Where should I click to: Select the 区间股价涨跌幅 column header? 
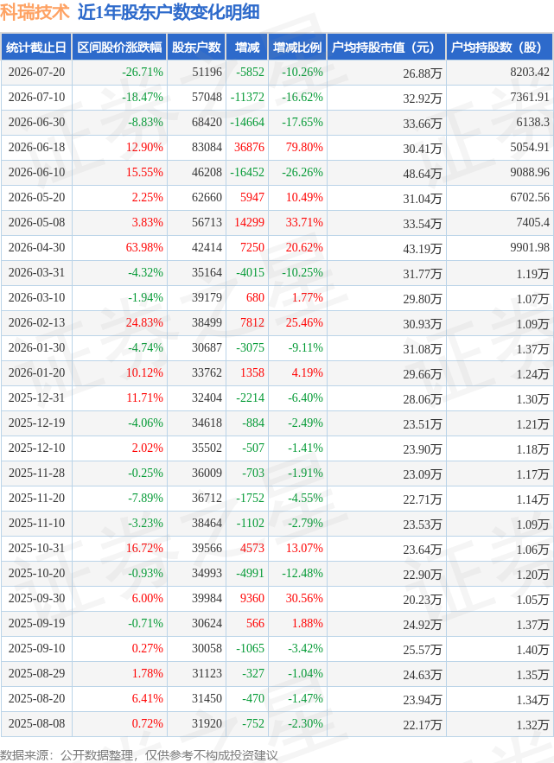coord(119,48)
